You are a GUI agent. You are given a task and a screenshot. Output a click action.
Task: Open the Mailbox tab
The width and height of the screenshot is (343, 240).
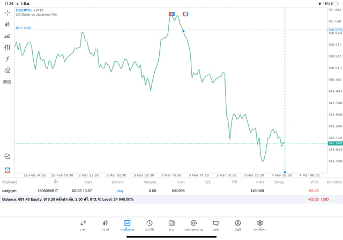(193, 224)
